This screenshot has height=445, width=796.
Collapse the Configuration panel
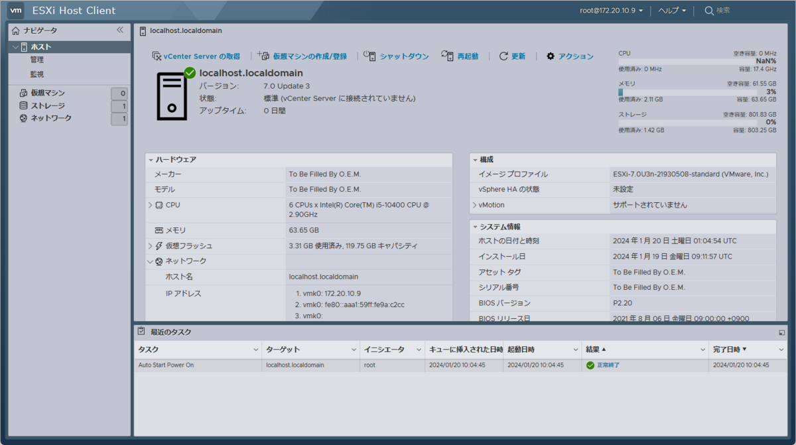pyautogui.click(x=475, y=160)
